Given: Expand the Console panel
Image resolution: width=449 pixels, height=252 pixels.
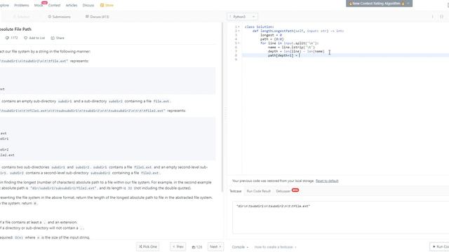Looking at the screenshot, I should point(240,247).
